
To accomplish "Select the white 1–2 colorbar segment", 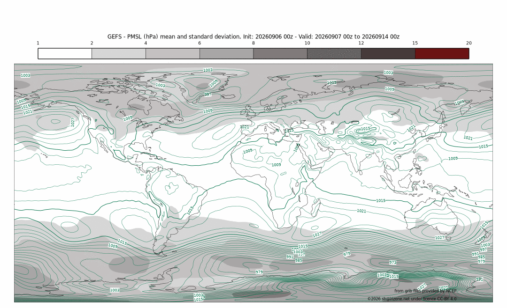I will click(x=65, y=53).
